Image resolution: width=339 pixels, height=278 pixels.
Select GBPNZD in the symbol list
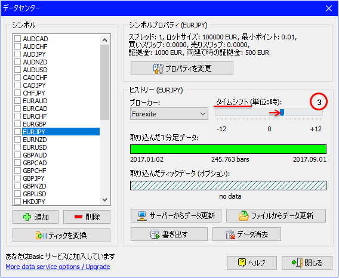point(35,186)
